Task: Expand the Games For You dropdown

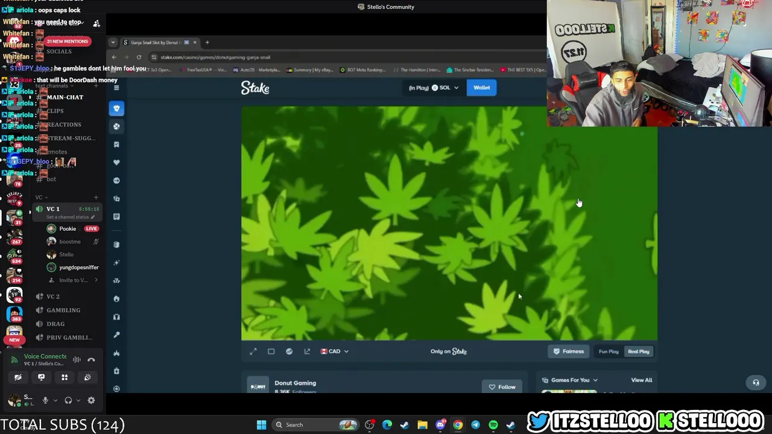Action: click(569, 380)
